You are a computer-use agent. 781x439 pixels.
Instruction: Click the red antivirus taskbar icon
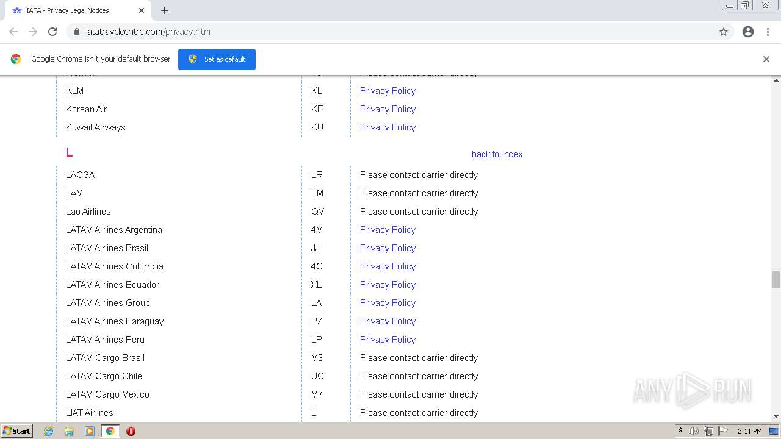pyautogui.click(x=131, y=431)
